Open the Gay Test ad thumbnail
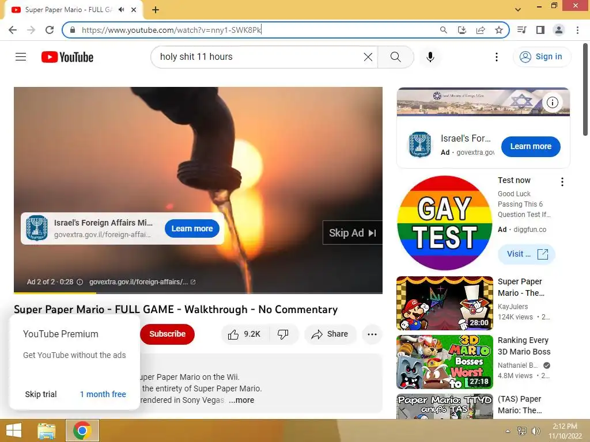 [444, 223]
